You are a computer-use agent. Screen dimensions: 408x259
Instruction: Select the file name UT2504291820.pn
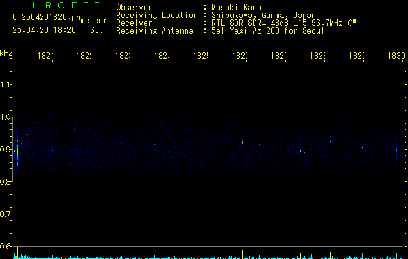click(x=47, y=17)
